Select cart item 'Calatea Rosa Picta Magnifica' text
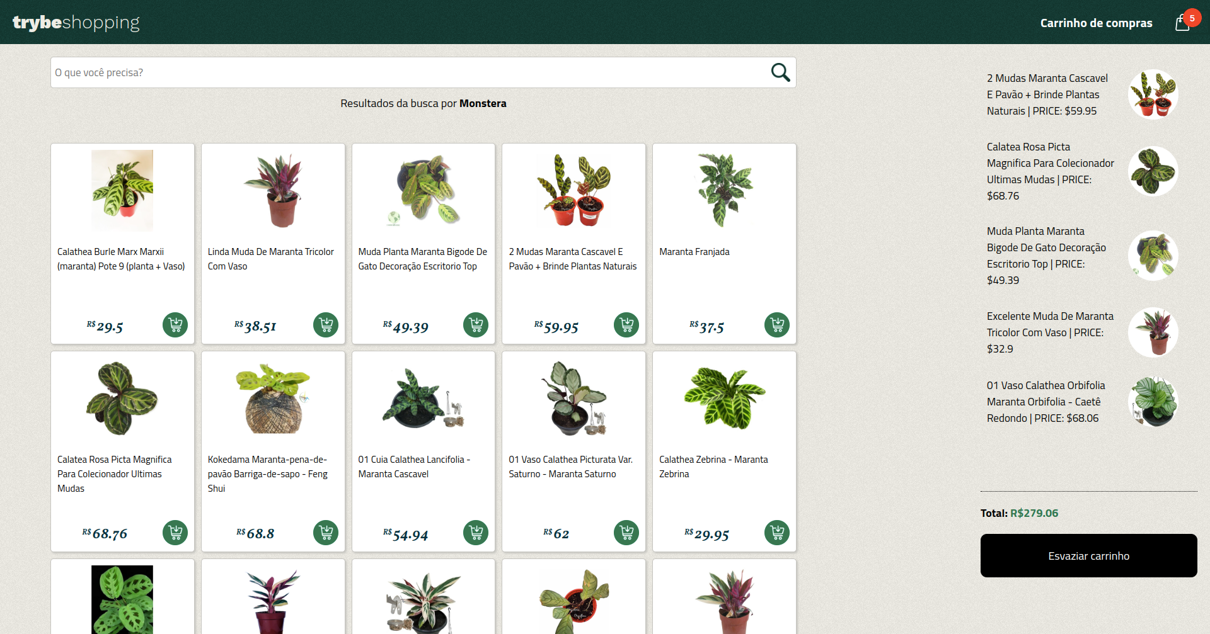The image size is (1210, 634). (x=1051, y=171)
